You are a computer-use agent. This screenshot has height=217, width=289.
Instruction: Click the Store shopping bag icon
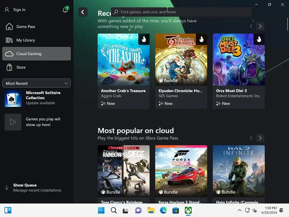pyautogui.click(x=9, y=67)
